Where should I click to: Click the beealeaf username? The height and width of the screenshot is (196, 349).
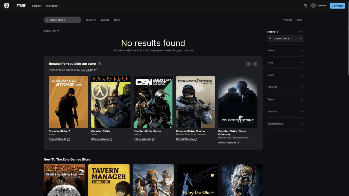pyautogui.click(x=322, y=6)
